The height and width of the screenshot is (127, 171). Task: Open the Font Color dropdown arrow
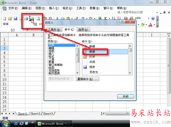click(x=154, y=25)
